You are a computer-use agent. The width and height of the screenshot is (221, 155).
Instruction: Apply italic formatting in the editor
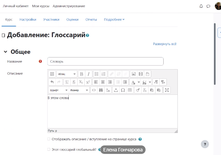point(88,74)
